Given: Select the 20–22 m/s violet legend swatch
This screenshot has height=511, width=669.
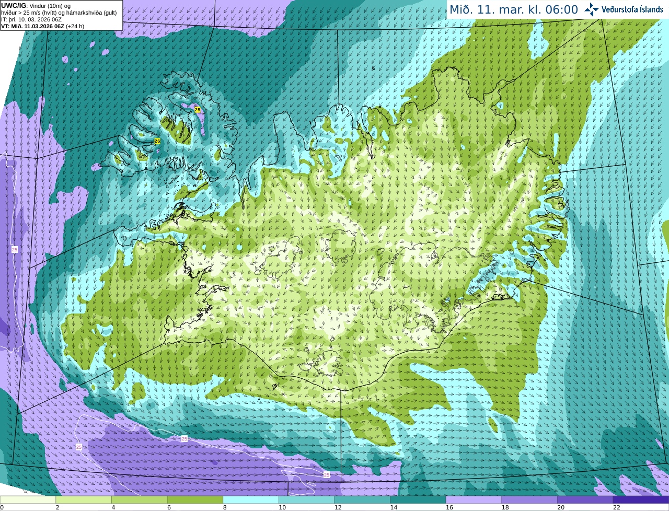Looking at the screenshot, I should [585, 500].
